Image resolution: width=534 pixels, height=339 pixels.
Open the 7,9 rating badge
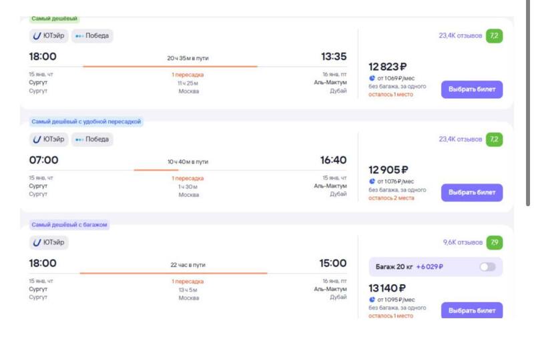coord(495,242)
